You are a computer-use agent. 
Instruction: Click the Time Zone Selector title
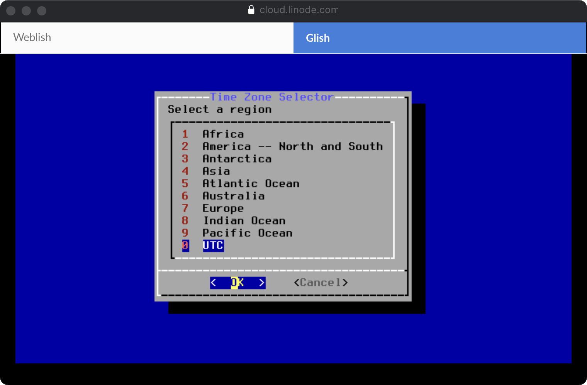coord(271,97)
